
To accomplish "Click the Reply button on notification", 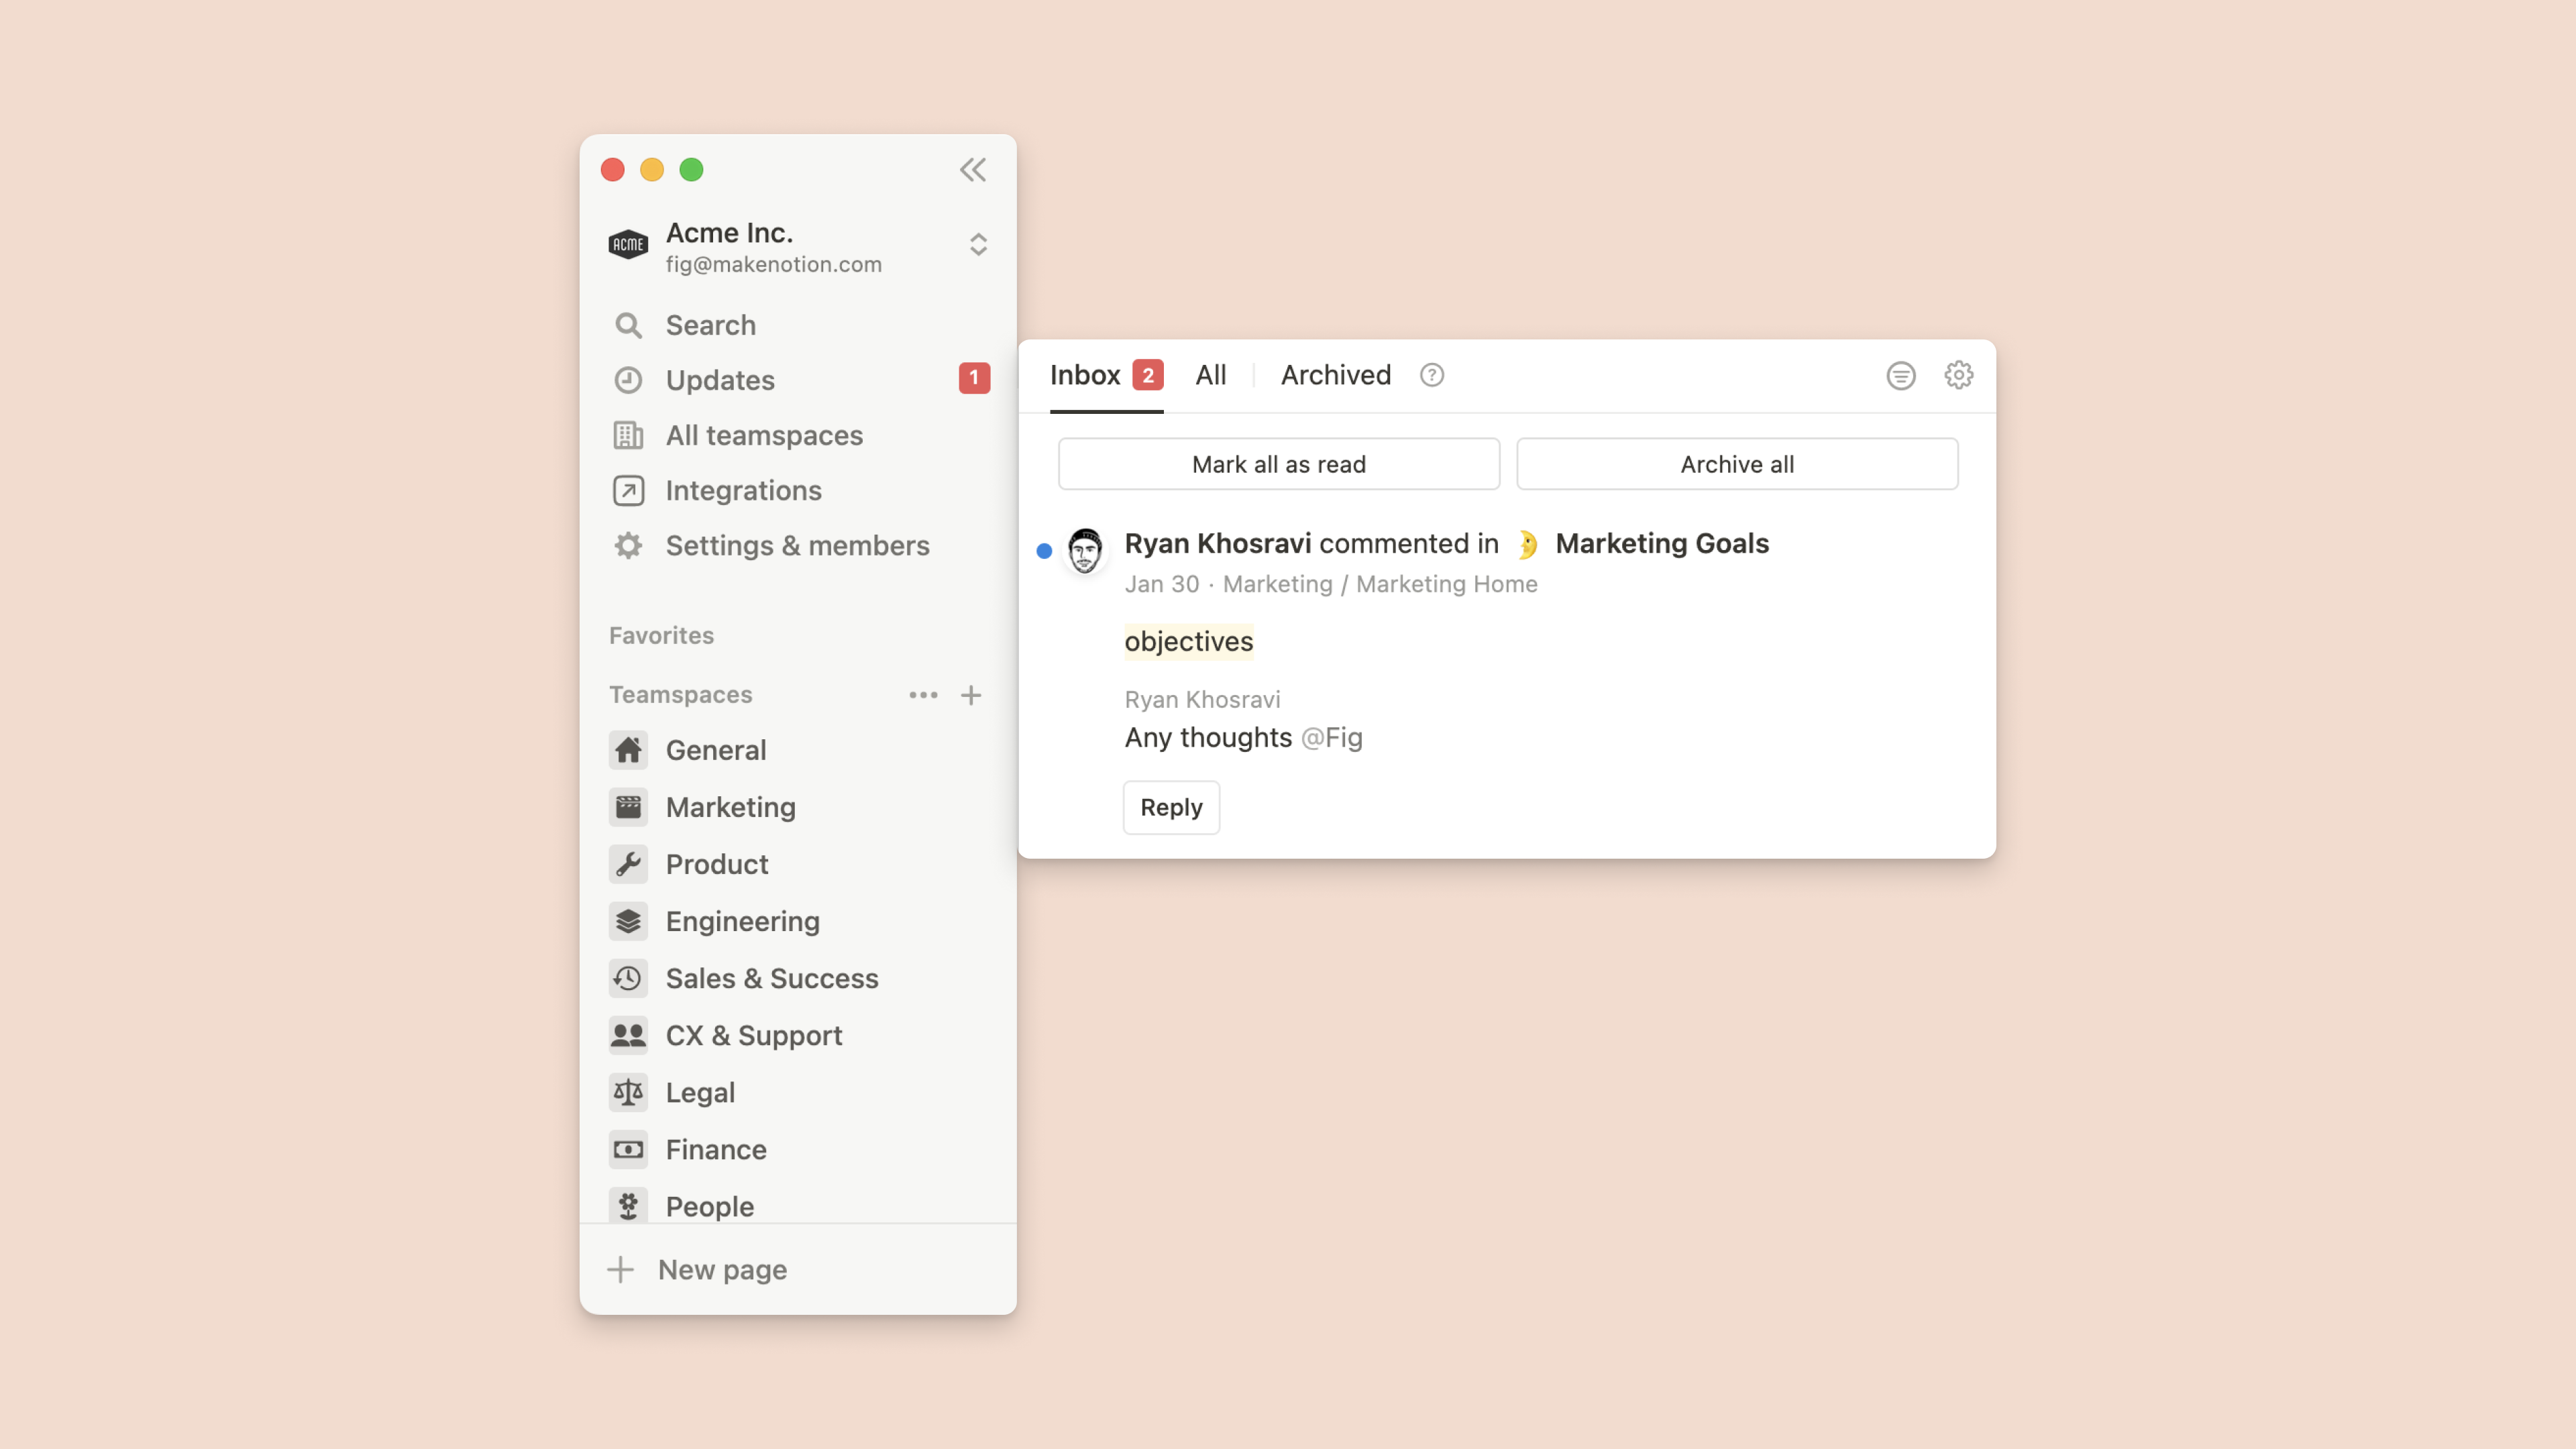I will pyautogui.click(x=1171, y=807).
